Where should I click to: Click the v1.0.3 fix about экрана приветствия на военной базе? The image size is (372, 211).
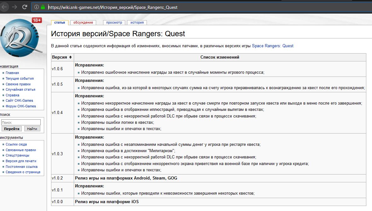(195, 164)
